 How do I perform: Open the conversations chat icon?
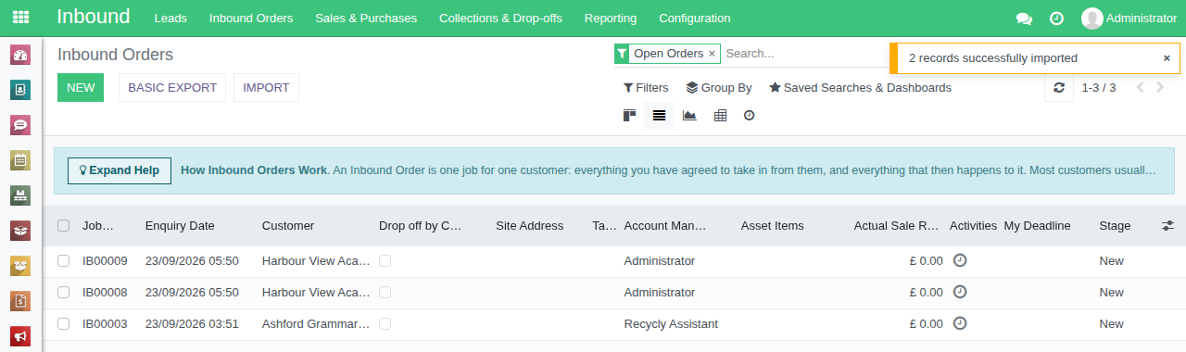point(1024,19)
